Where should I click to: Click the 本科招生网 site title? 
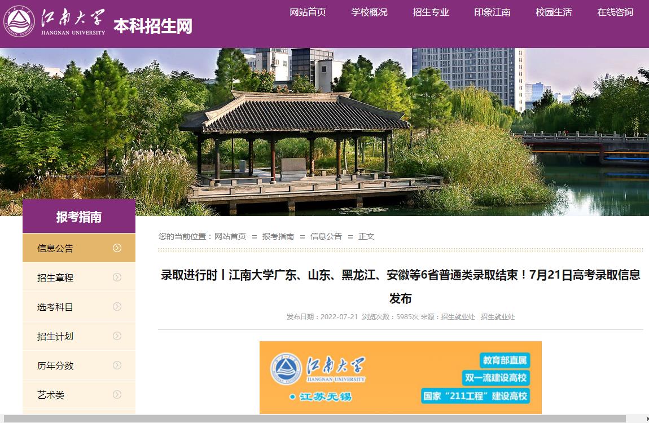(153, 26)
